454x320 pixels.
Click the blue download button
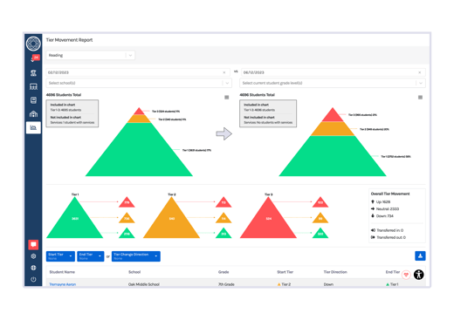click(x=420, y=256)
